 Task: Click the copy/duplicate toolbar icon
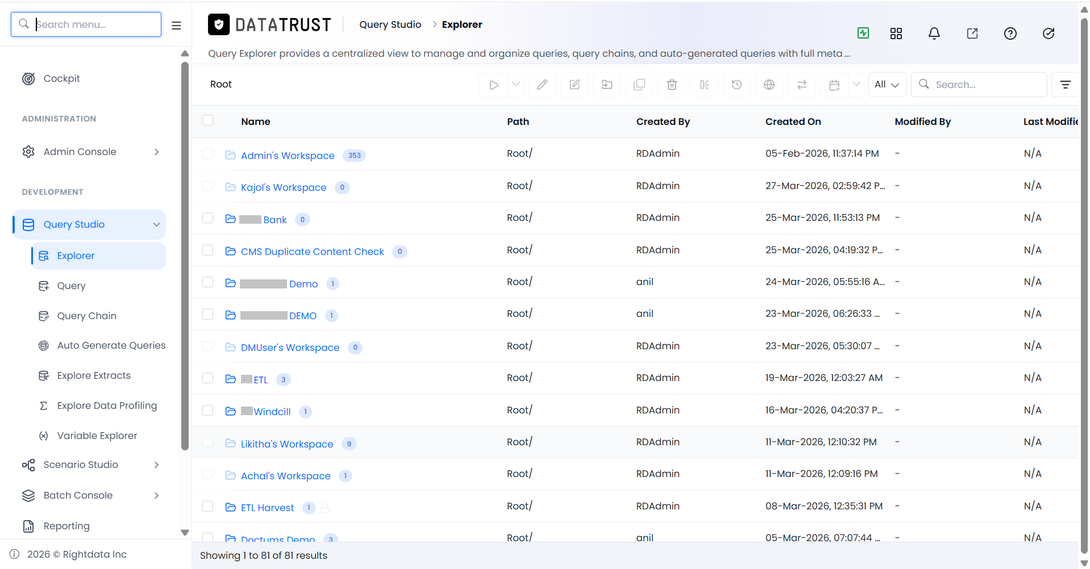pyautogui.click(x=639, y=85)
